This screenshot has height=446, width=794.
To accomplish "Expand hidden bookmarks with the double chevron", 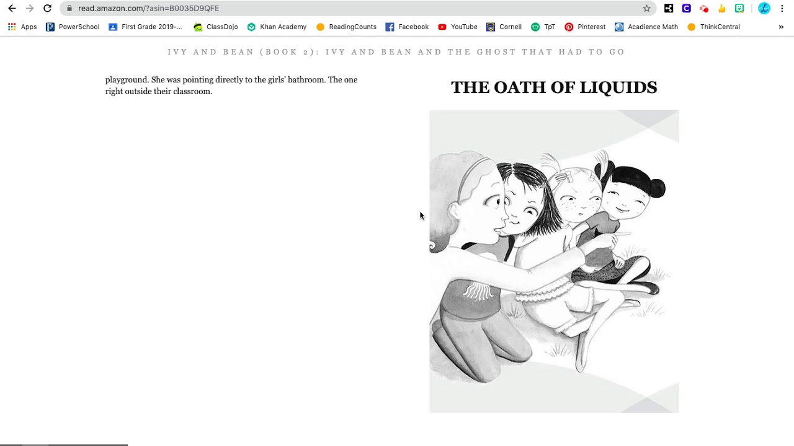I will tap(781, 27).
